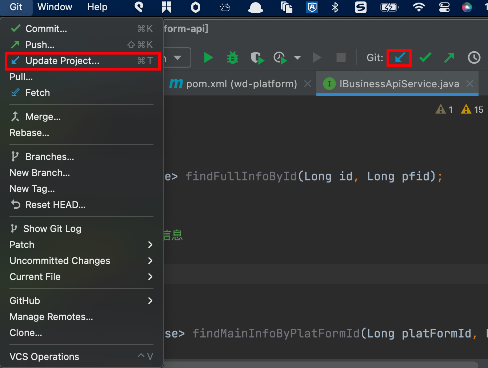Expand the Uncommitted Changes submenu

click(82, 261)
